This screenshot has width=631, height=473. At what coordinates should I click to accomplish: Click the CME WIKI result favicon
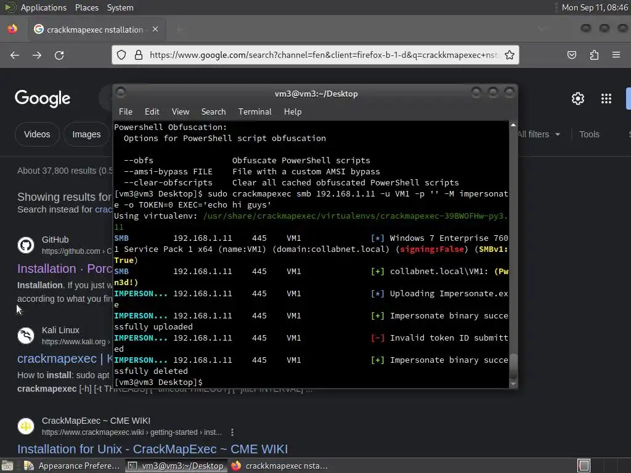click(26, 426)
